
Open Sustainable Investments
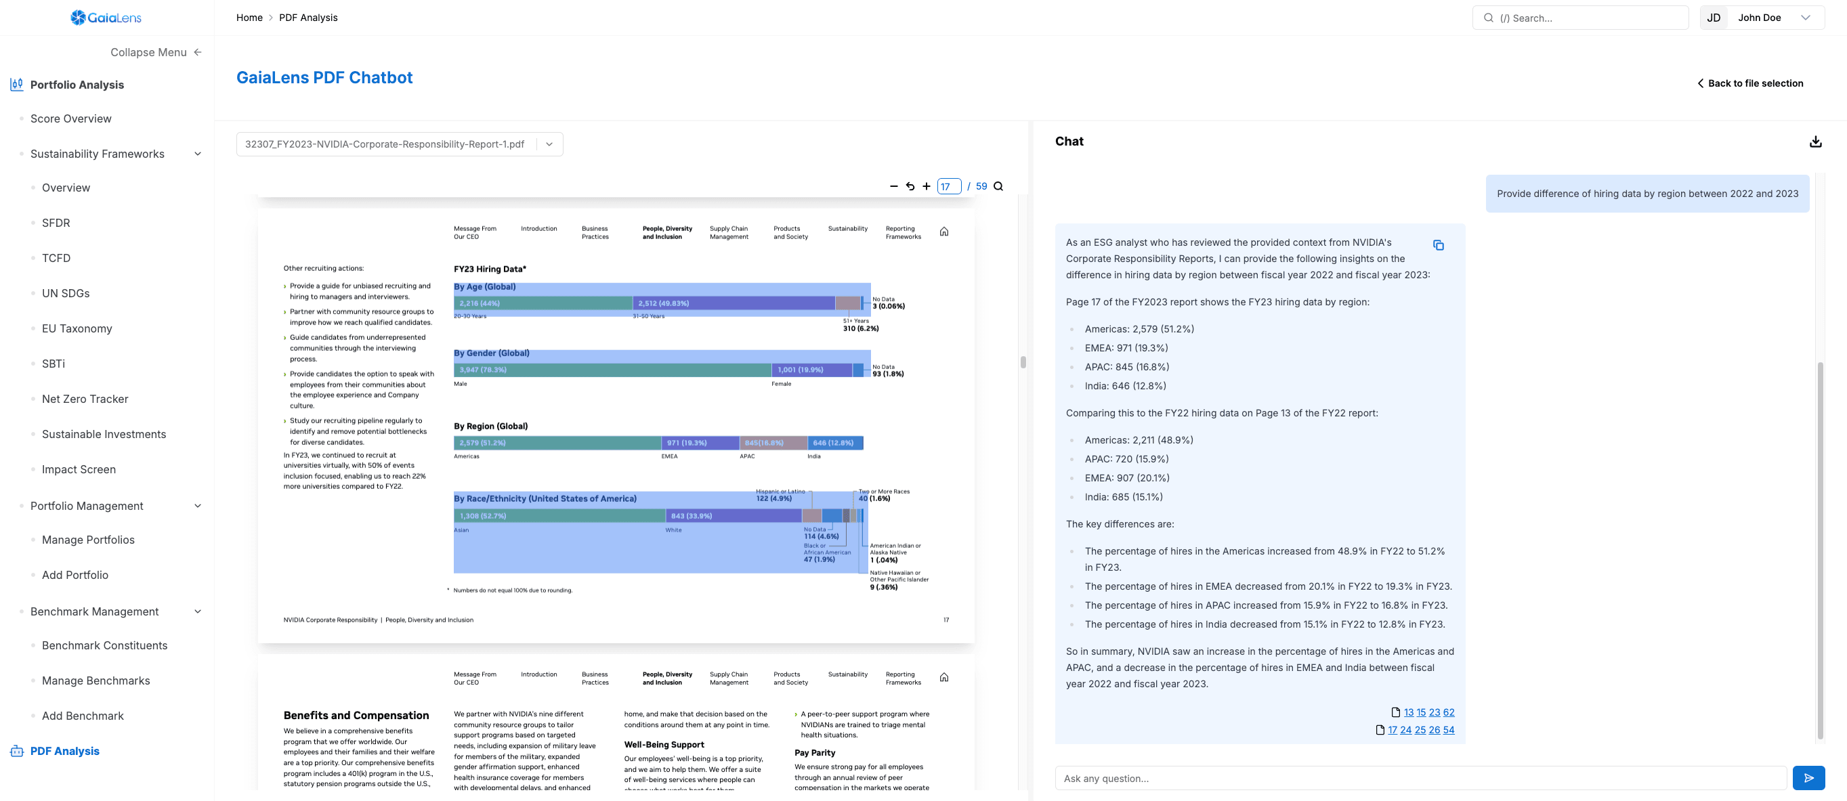pos(104,434)
